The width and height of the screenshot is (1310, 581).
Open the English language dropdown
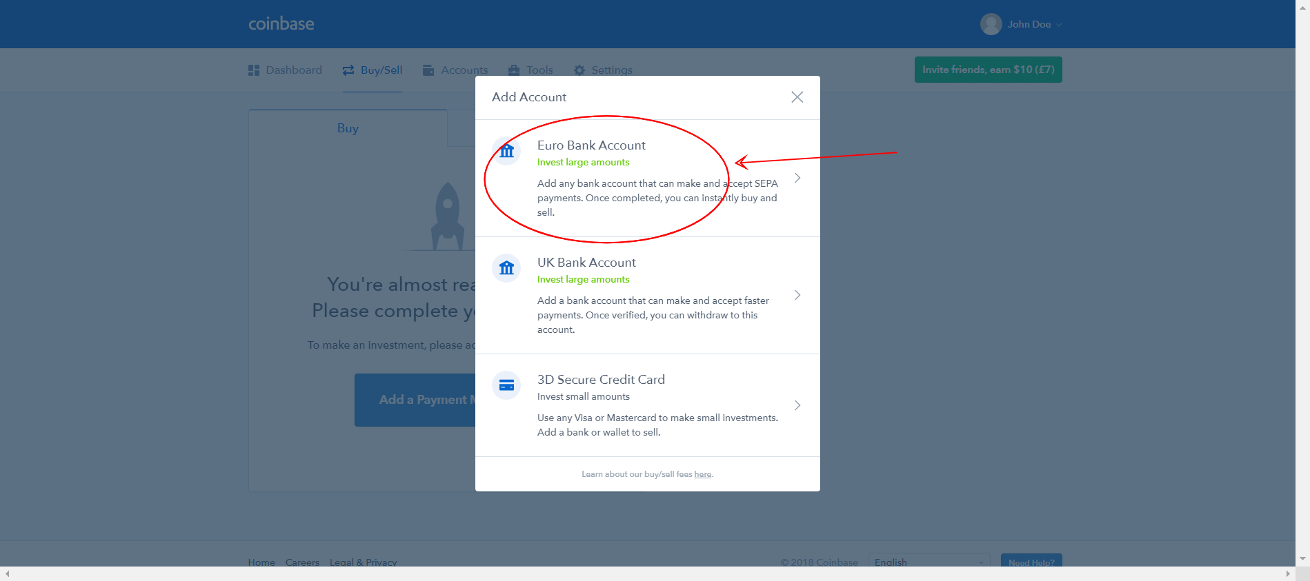coord(929,561)
